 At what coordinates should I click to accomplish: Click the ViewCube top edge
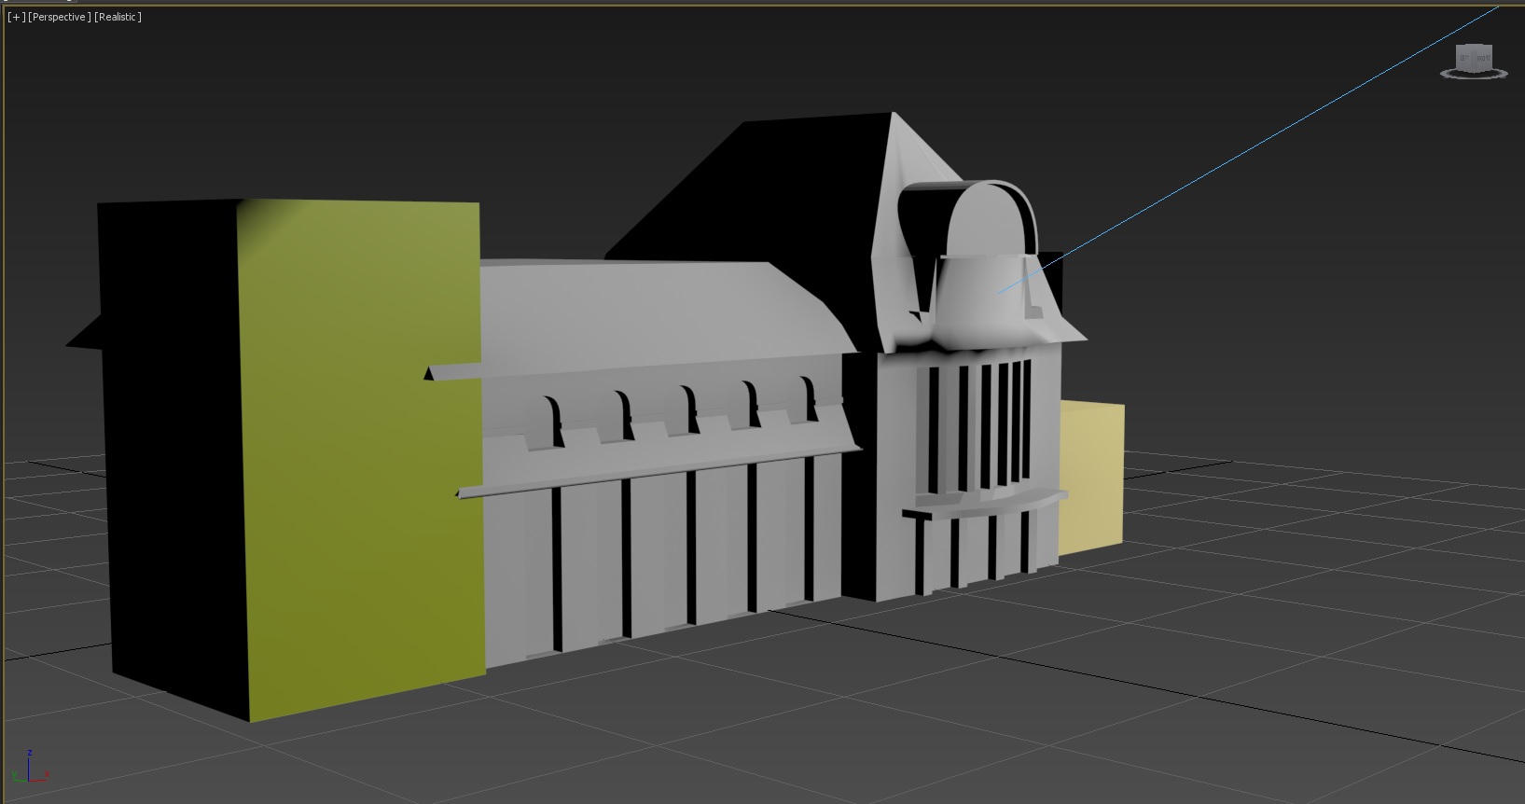1475,46
